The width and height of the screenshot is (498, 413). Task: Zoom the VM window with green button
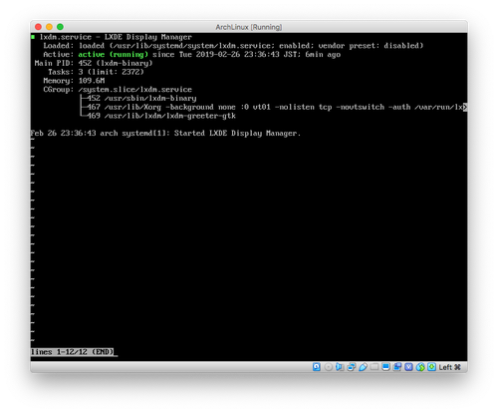coord(60,27)
